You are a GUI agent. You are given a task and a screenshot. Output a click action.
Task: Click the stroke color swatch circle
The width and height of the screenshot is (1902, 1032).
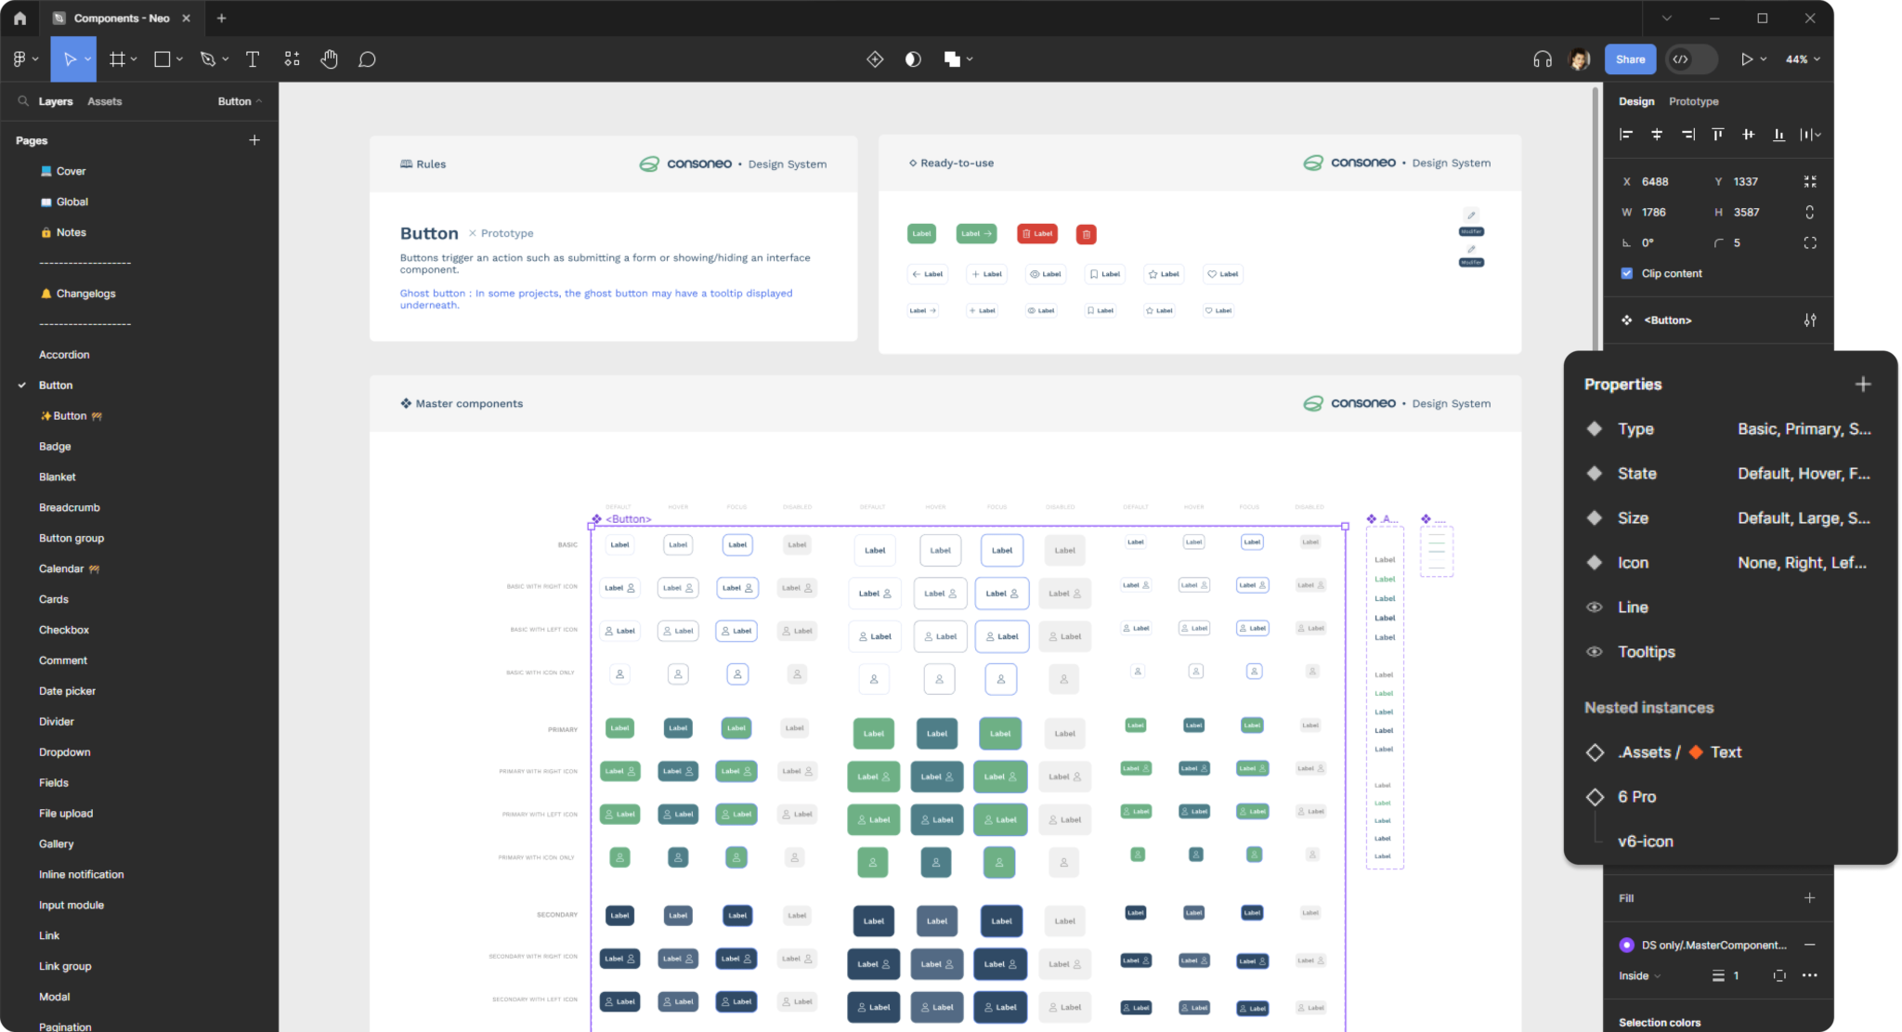pyautogui.click(x=1626, y=945)
